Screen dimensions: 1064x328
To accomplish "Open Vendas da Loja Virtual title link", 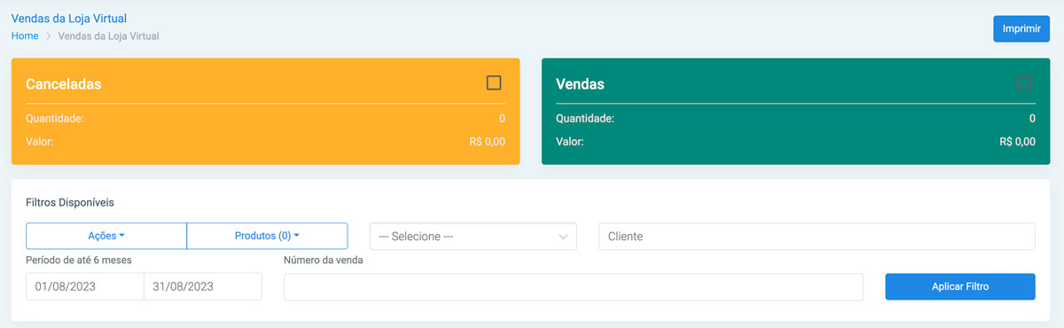I will pos(68,18).
